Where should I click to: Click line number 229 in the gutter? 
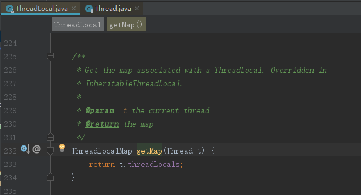click(x=10, y=110)
